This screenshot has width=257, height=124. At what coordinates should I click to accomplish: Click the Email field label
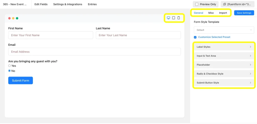click(12, 45)
